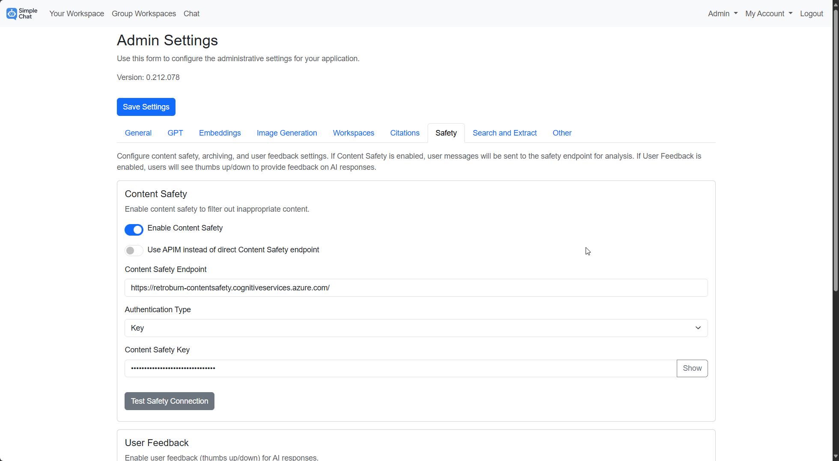
Task: Open Group Workspaces
Action: point(143,13)
